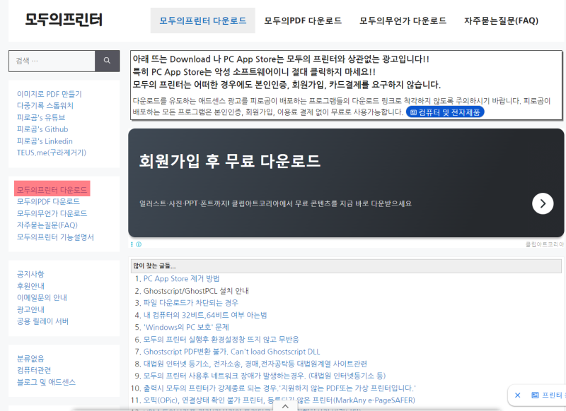Open the 'Windows의 PC 보호' 문제 article

[x=186, y=327]
